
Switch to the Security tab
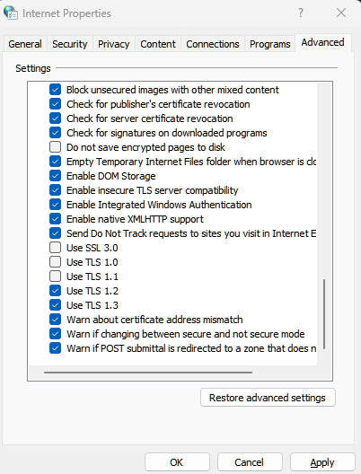click(x=70, y=44)
